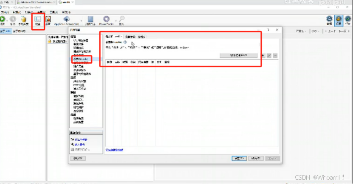Image resolution: width=353 pixels, height=184 pixels.
Task: Click the blue OK (确定) button
Action: [x=239, y=159]
